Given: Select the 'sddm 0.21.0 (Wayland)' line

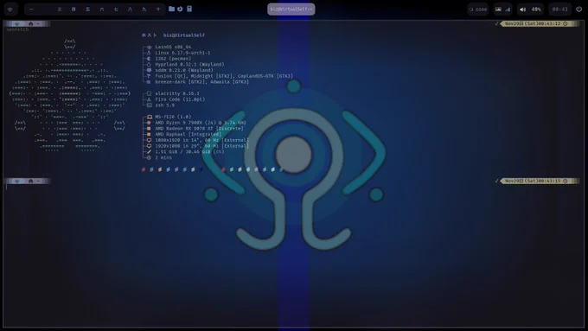Looking at the screenshot, I should pyautogui.click(x=183, y=70).
